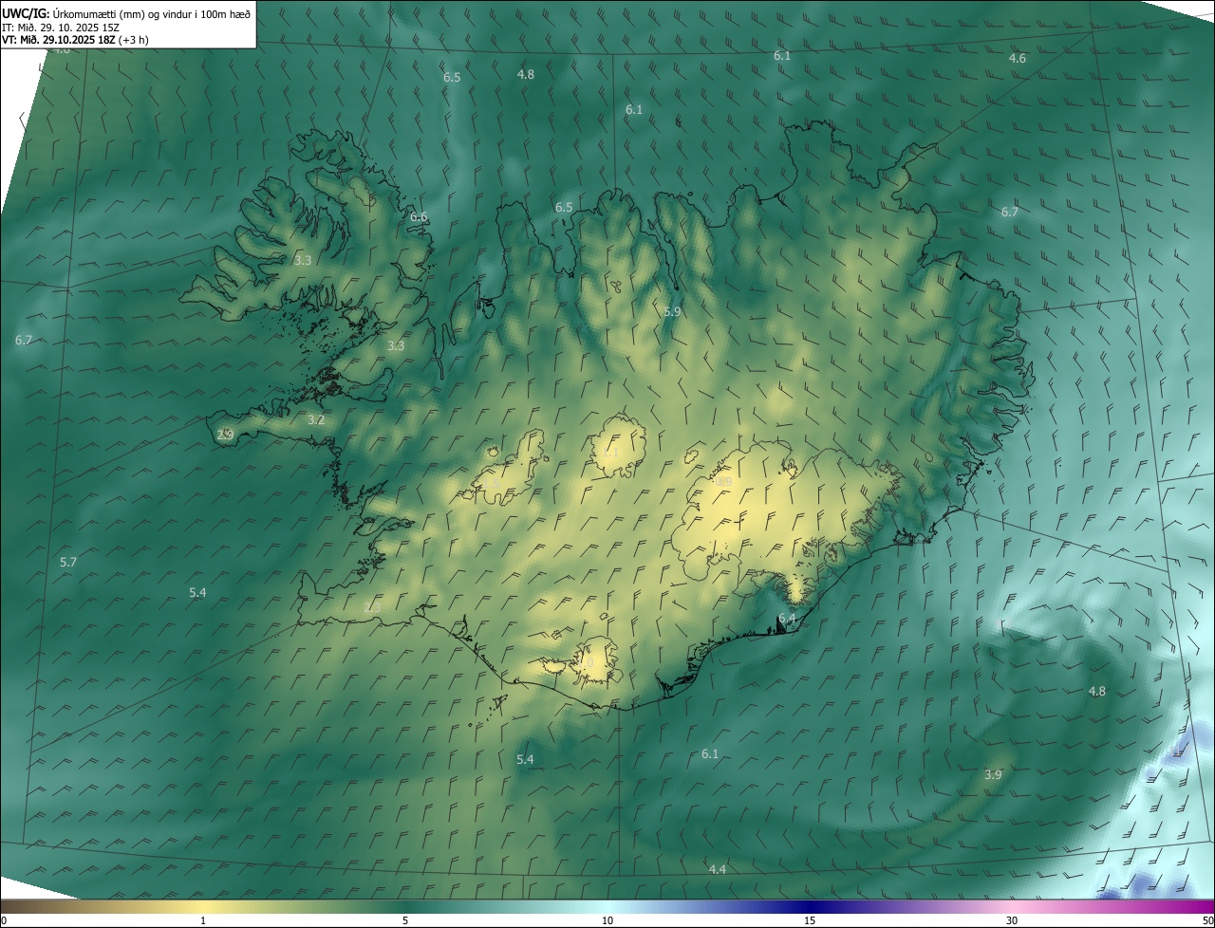Click the 2.9 value label
The height and width of the screenshot is (928, 1215).
(x=225, y=436)
